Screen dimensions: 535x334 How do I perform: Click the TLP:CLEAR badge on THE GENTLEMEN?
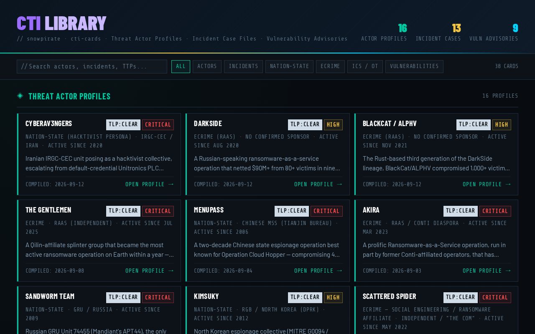click(123, 211)
